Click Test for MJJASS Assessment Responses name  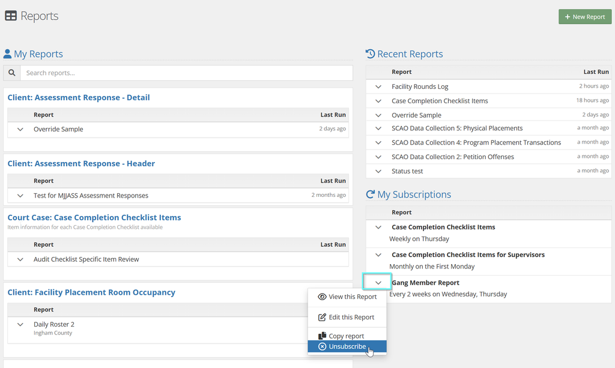(91, 196)
